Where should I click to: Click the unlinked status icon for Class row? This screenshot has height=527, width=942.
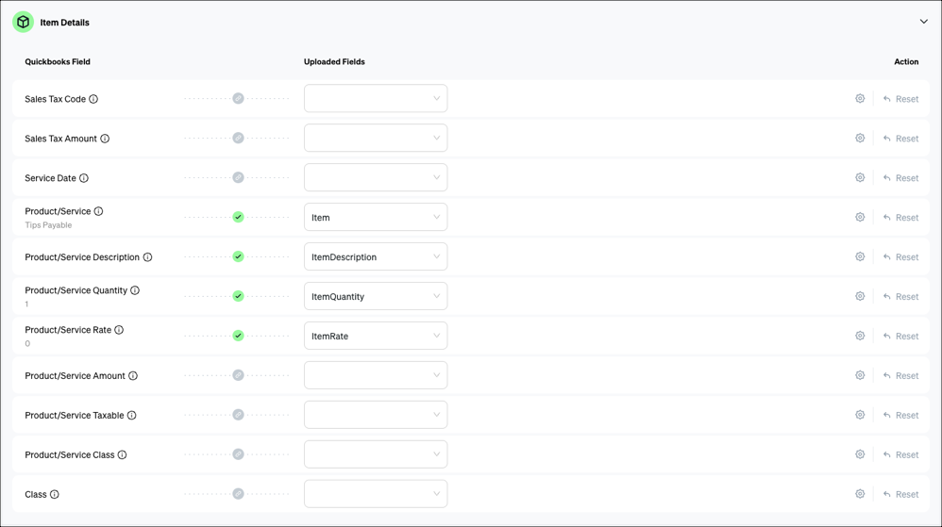click(239, 494)
